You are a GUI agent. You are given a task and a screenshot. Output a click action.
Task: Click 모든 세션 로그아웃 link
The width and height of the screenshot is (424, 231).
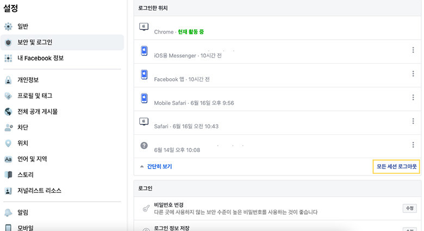[396, 167]
